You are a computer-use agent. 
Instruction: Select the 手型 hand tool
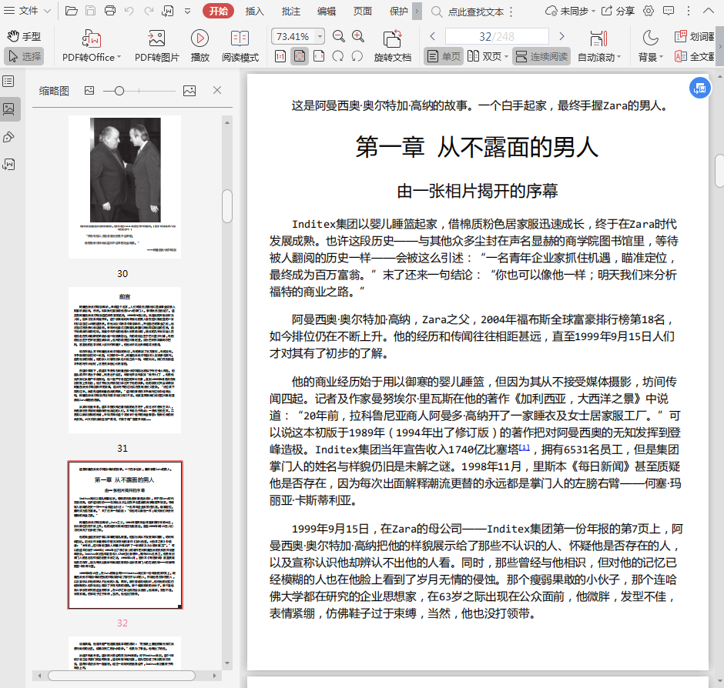[24, 36]
